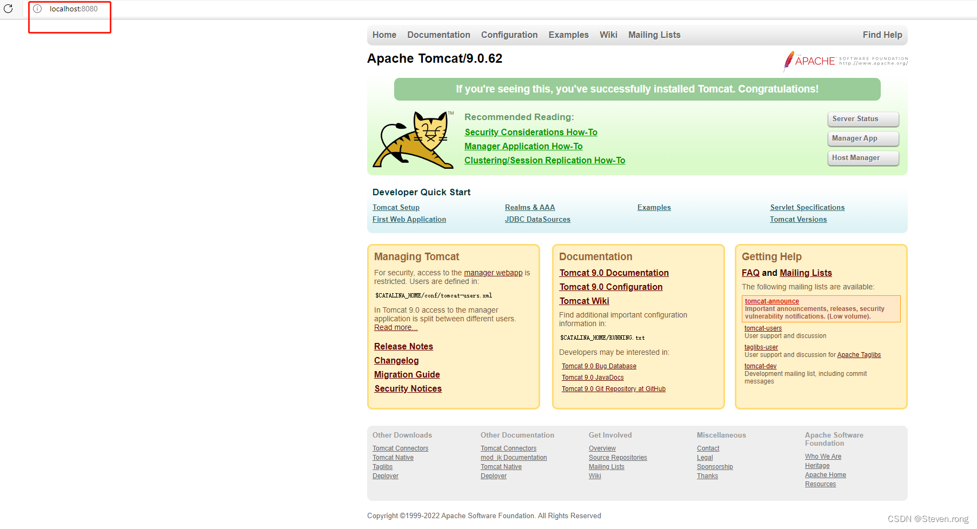Open Apache Taglibs link
Image resolution: width=977 pixels, height=529 pixels.
point(859,355)
